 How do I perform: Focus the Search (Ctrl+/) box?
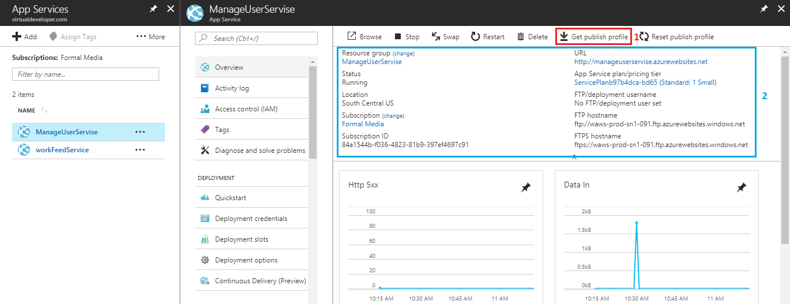click(257, 38)
